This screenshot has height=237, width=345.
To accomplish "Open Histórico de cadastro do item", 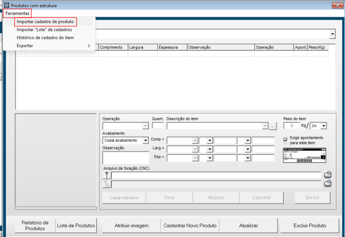I will tap(45, 38).
